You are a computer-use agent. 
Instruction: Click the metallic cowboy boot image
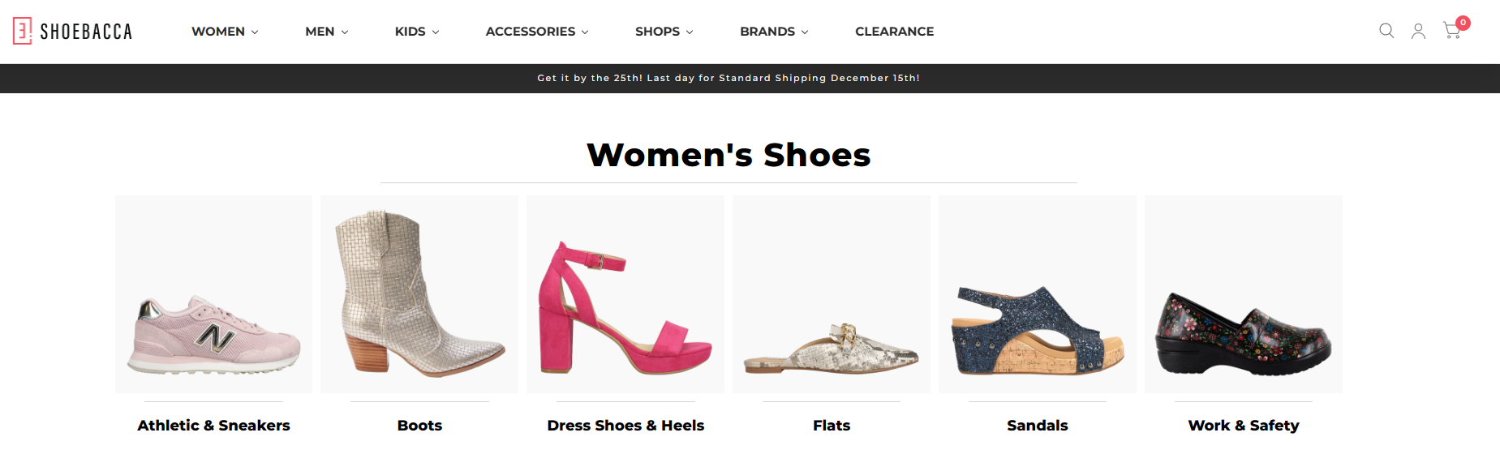(x=419, y=294)
